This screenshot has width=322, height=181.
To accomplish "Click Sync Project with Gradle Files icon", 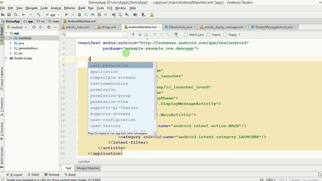I will coord(114,15).
